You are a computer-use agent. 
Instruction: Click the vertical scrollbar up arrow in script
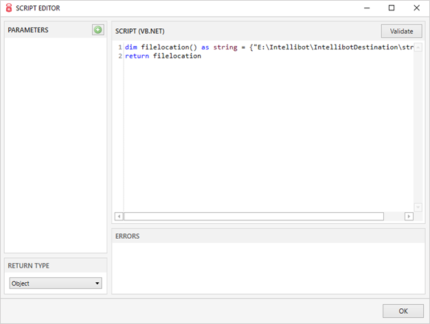click(418, 47)
